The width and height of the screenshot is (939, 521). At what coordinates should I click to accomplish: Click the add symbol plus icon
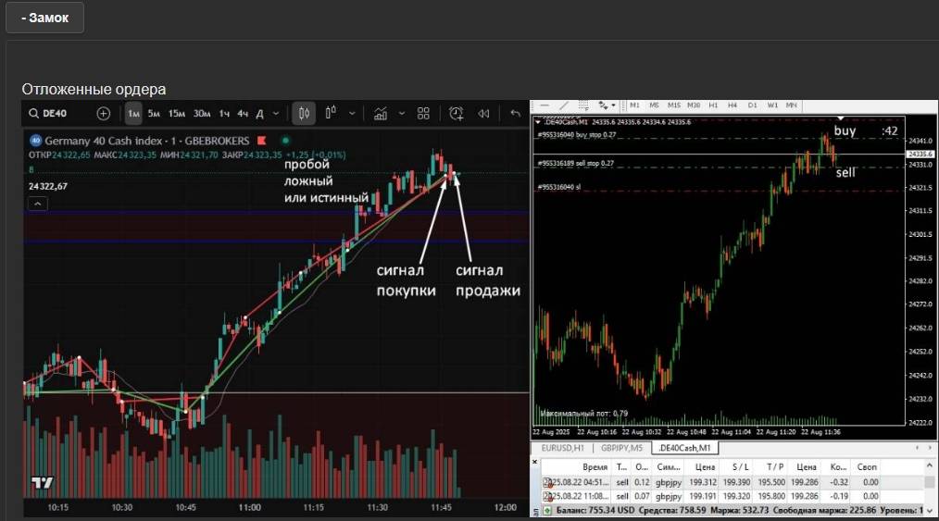pyautogui.click(x=103, y=114)
